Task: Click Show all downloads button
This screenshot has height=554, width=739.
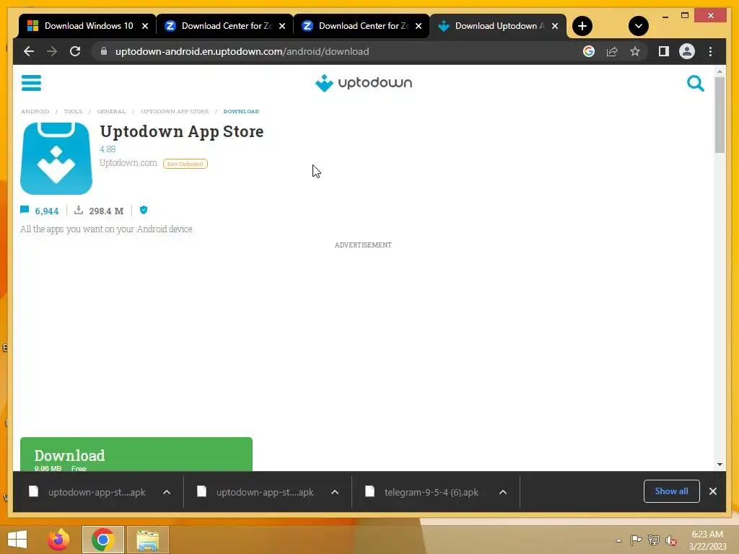Action: (672, 491)
